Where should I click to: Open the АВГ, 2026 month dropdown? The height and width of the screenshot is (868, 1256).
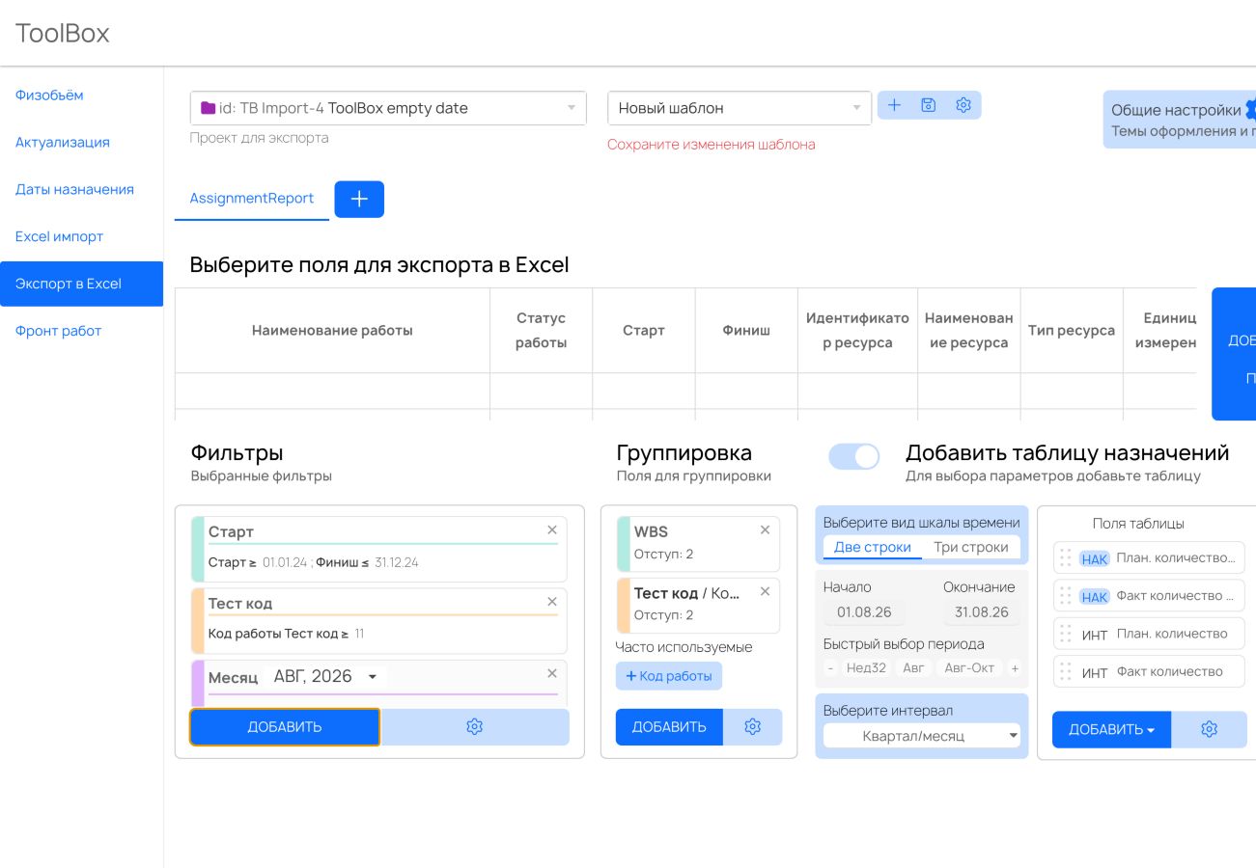click(326, 677)
